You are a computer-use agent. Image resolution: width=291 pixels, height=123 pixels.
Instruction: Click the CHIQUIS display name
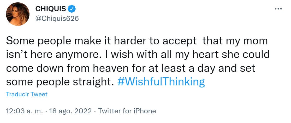pyautogui.click(x=51, y=9)
